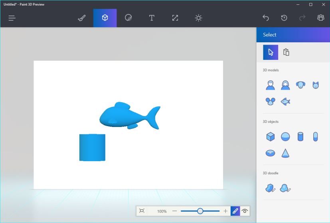The width and height of the screenshot is (330, 223).
Task: Insert the Woman 3D model
Action: click(x=285, y=85)
